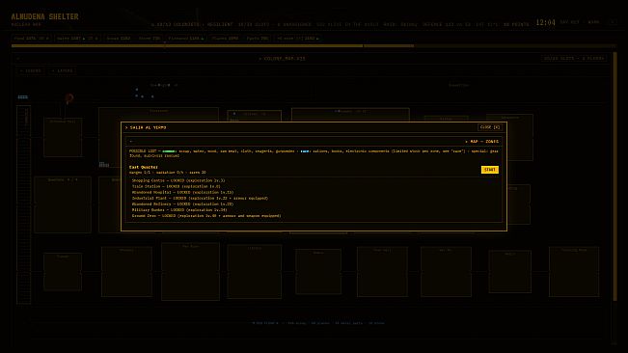Click the 12:04 clock in the top bar
628x353 pixels.
coord(545,22)
